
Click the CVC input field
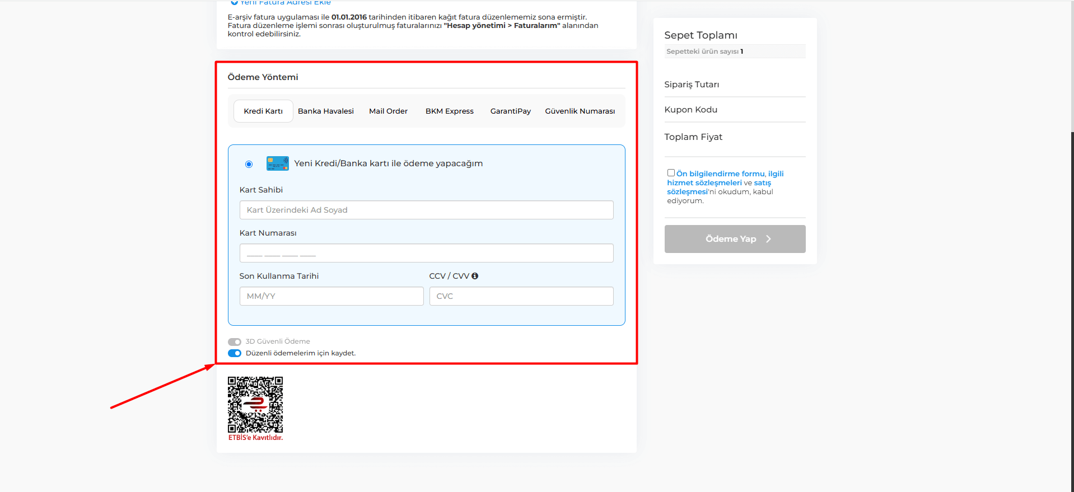pos(521,296)
